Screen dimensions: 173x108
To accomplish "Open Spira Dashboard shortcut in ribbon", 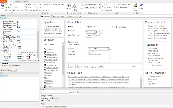I will click(44, 4).
